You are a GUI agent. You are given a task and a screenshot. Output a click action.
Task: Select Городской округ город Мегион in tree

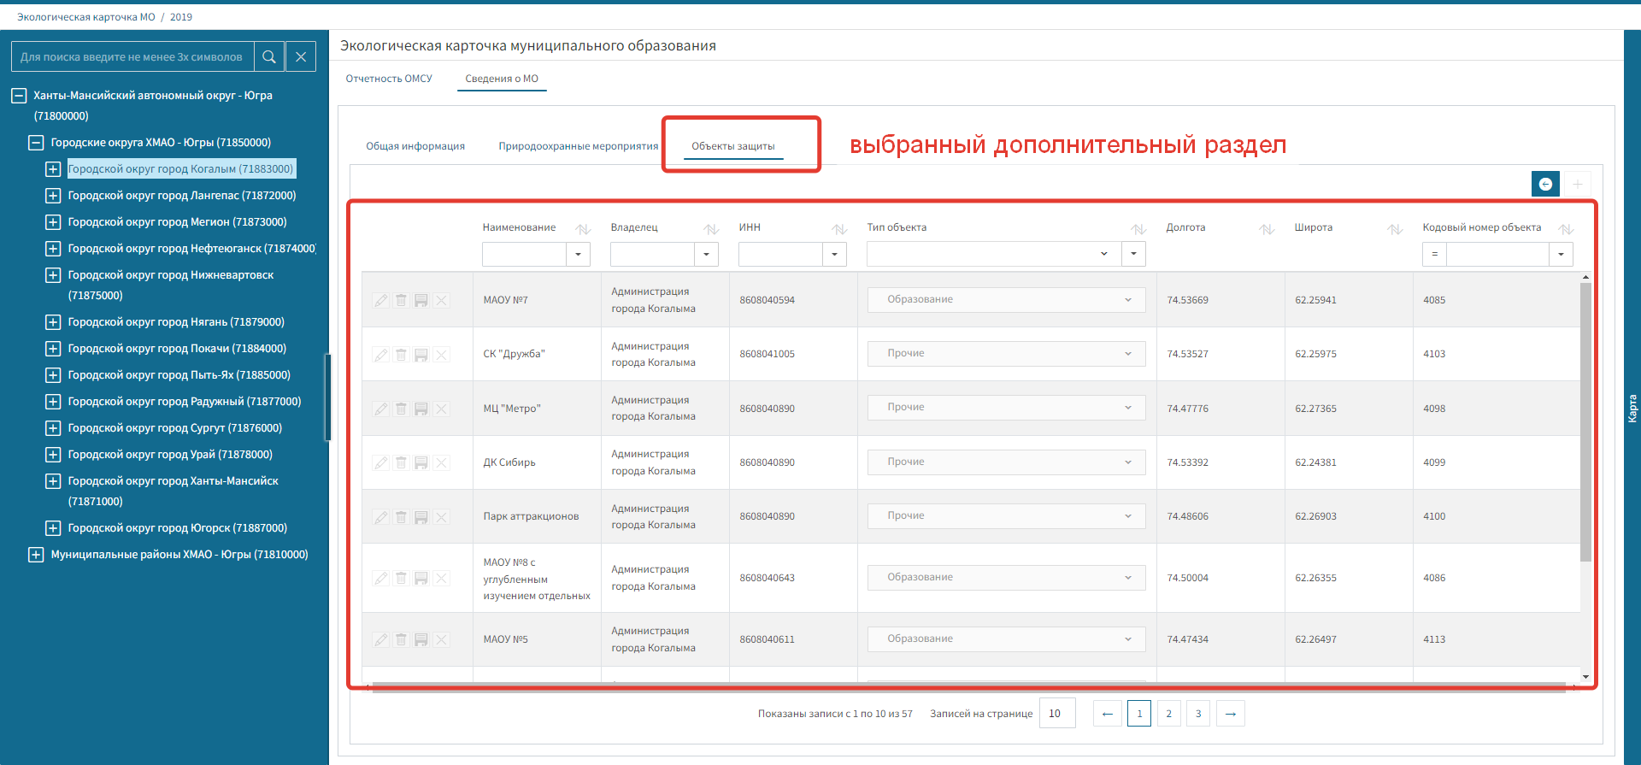click(x=177, y=222)
